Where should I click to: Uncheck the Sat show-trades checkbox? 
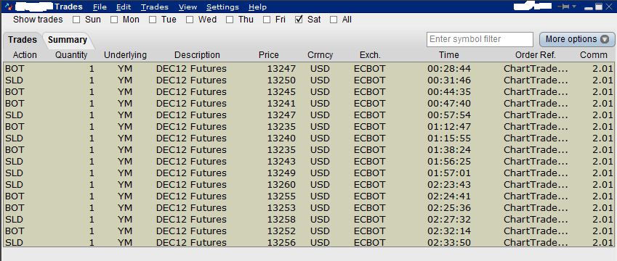tap(299, 20)
